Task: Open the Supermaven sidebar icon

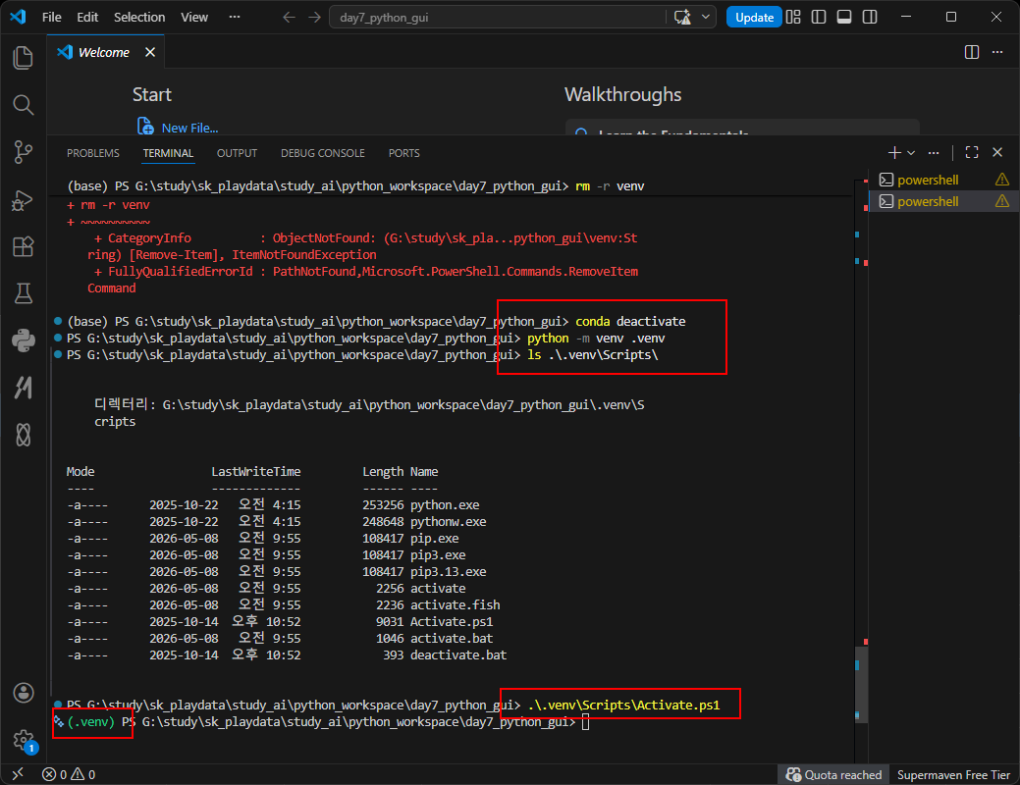Action: [24, 387]
